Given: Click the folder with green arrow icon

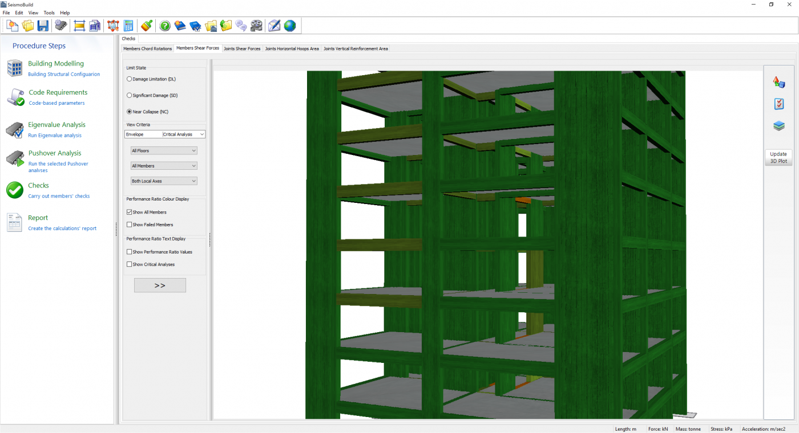Looking at the screenshot, I should tap(226, 26).
